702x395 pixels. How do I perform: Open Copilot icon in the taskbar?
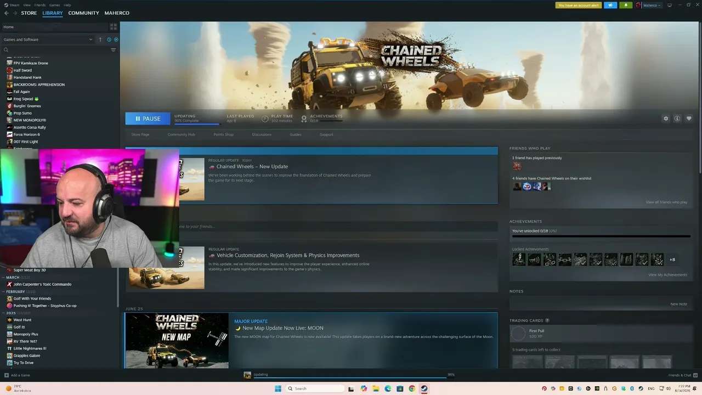[364, 388]
